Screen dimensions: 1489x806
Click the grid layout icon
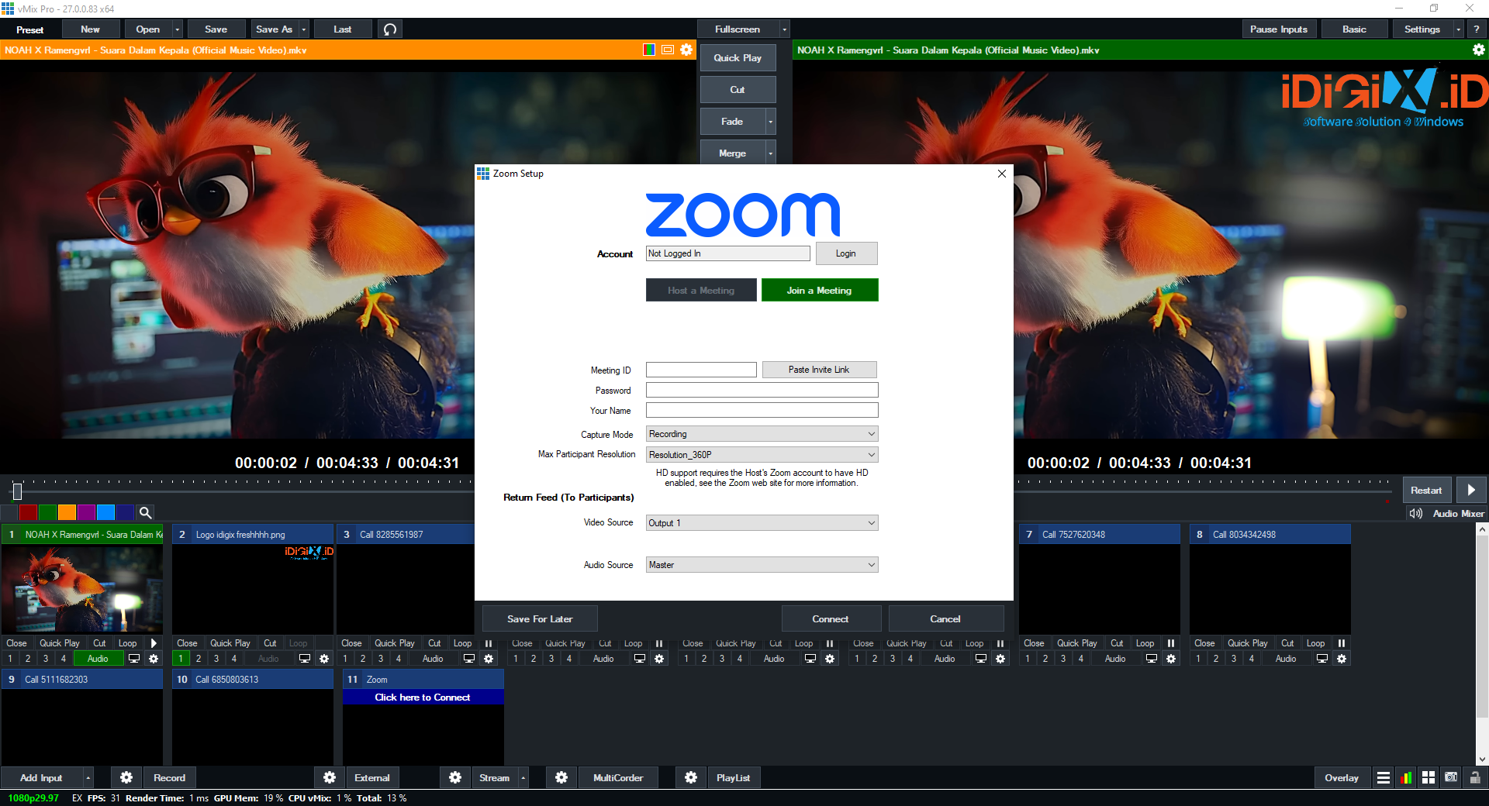point(1428,777)
